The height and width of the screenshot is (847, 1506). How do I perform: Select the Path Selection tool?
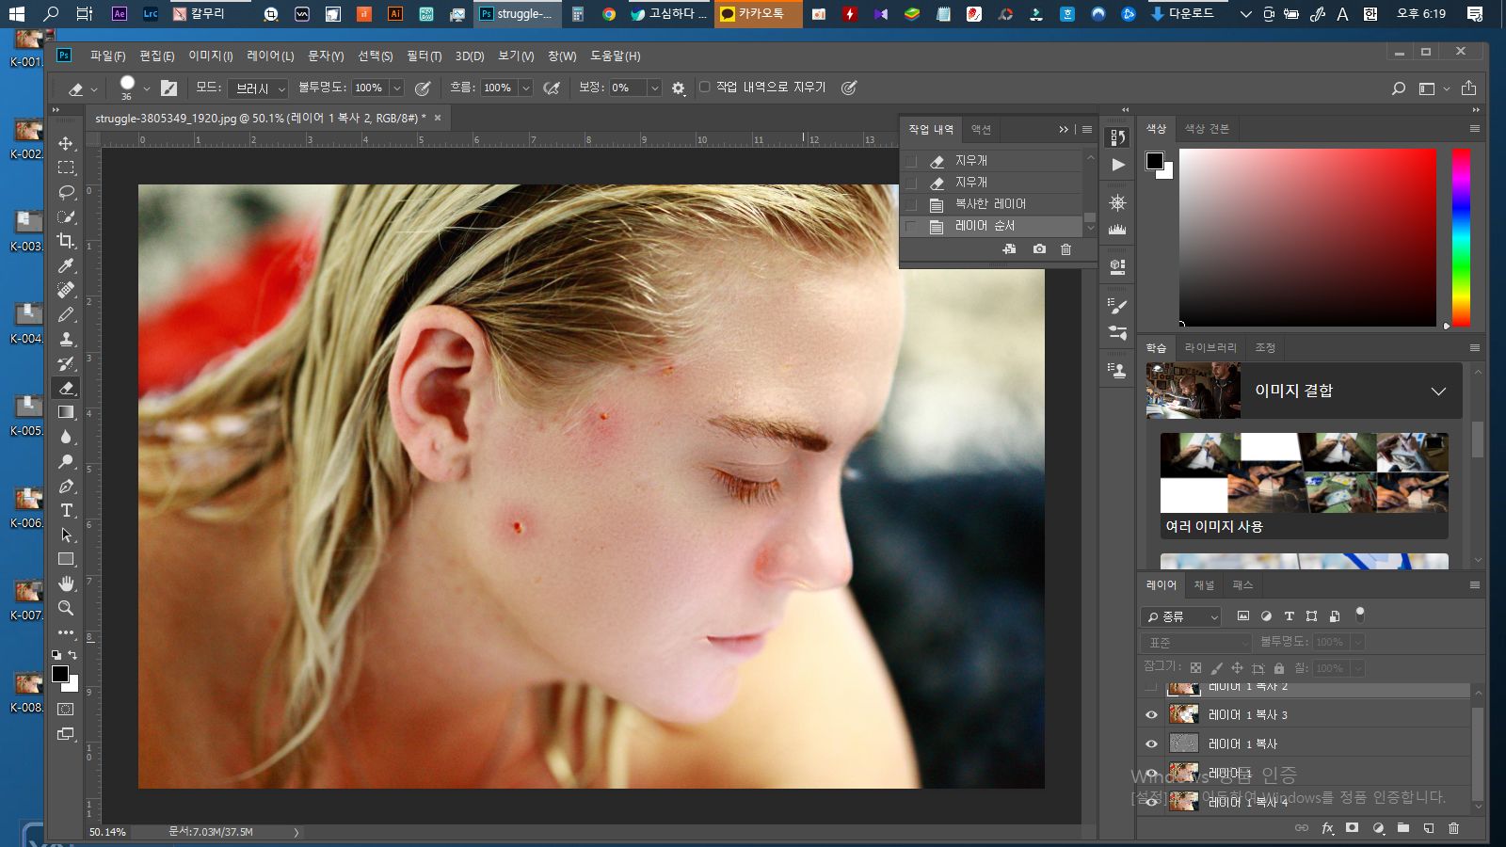[x=66, y=535]
